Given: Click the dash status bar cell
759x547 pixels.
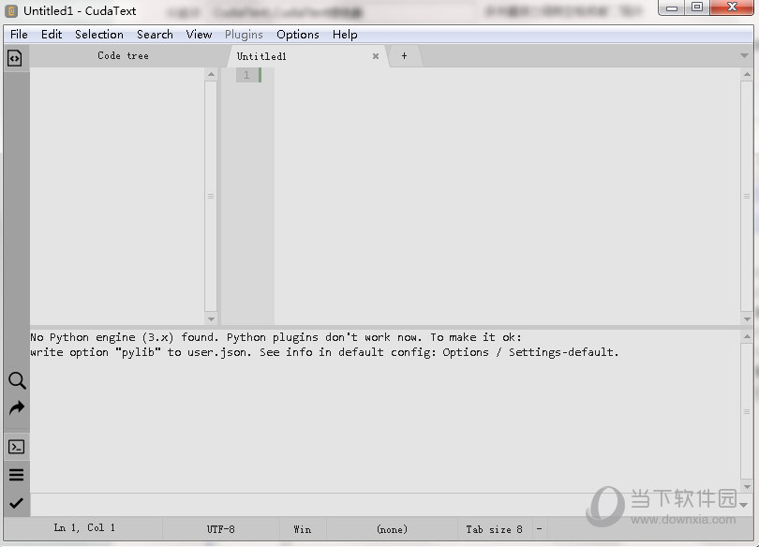Looking at the screenshot, I should pyautogui.click(x=539, y=528).
